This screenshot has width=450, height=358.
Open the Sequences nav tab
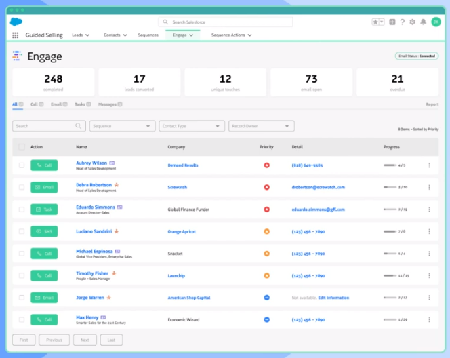click(148, 35)
